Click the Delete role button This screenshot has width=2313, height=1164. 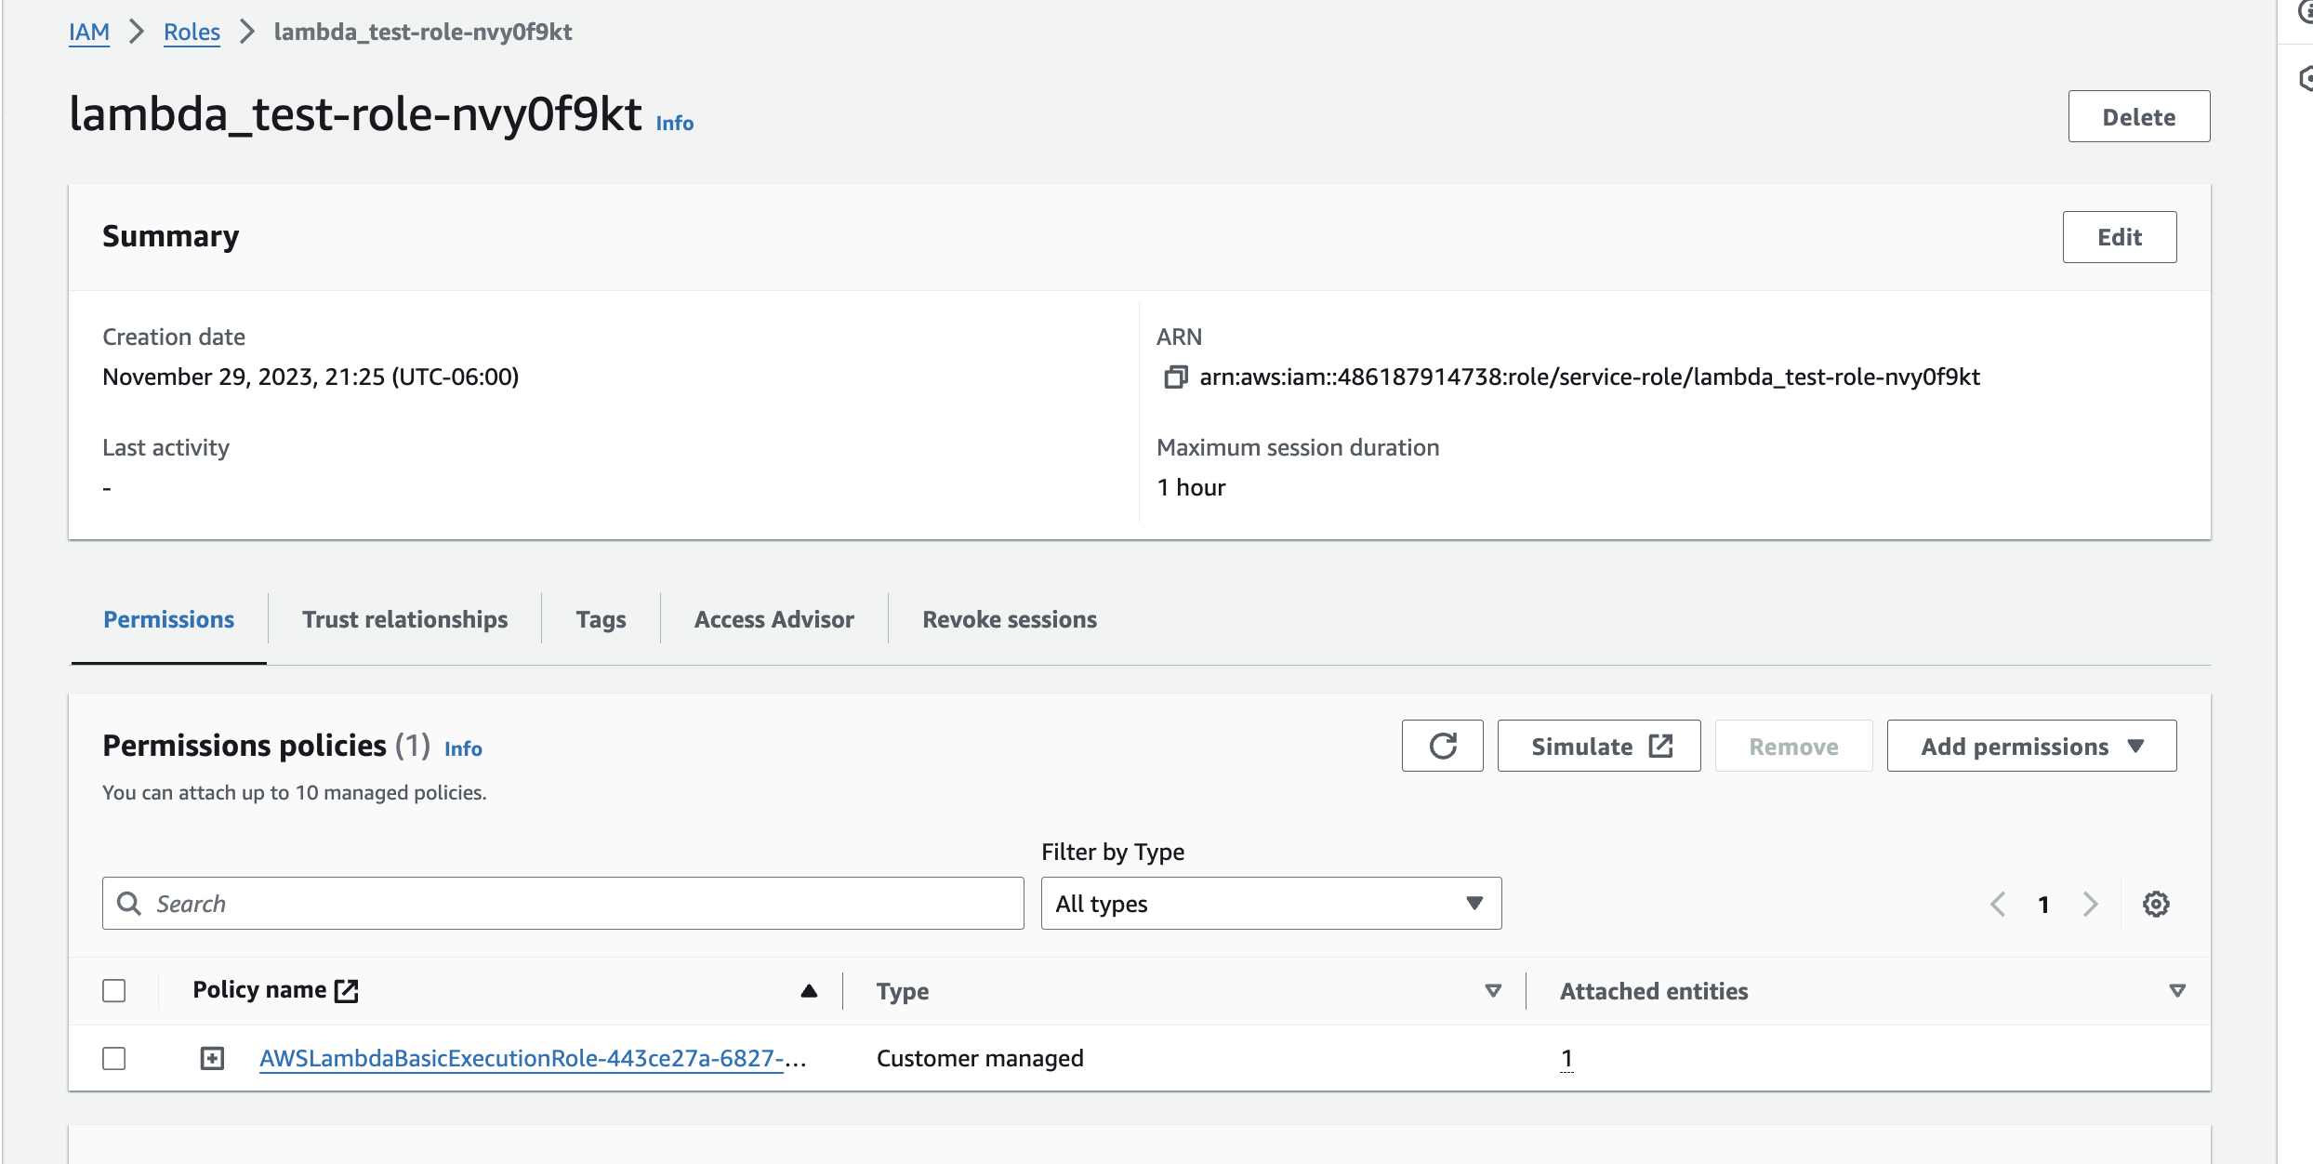click(x=2138, y=117)
